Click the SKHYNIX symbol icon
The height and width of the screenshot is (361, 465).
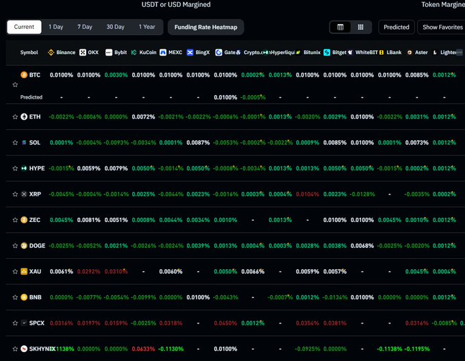(x=24, y=349)
